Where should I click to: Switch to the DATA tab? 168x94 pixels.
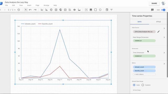139,22
